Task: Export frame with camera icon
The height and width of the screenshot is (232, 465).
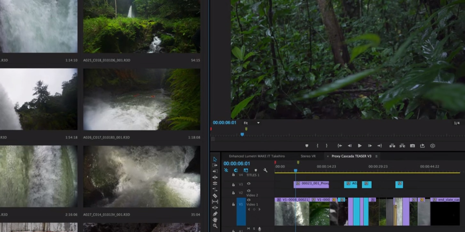Action: click(x=413, y=146)
